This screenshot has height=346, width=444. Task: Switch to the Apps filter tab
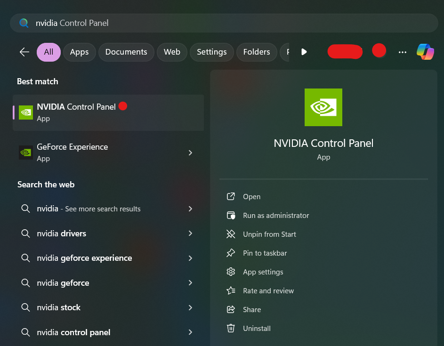click(79, 52)
